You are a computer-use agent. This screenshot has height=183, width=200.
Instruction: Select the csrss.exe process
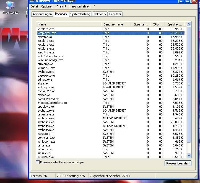click(x=111, y=145)
